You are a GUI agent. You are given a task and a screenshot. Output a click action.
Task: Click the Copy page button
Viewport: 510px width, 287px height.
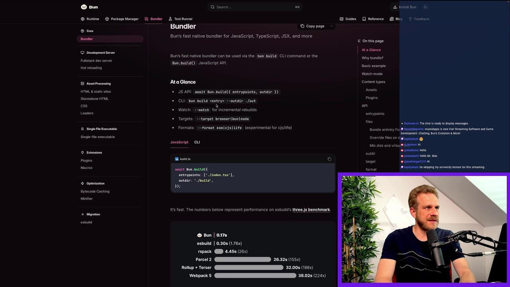(312, 26)
